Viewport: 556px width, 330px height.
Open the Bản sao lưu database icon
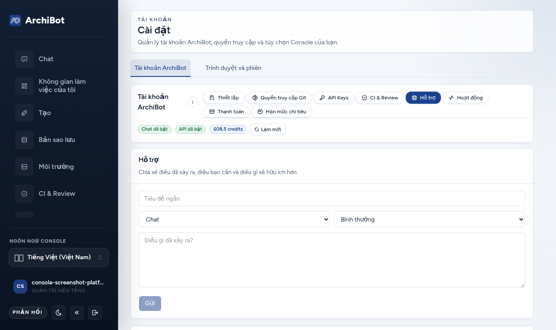[x=24, y=140]
